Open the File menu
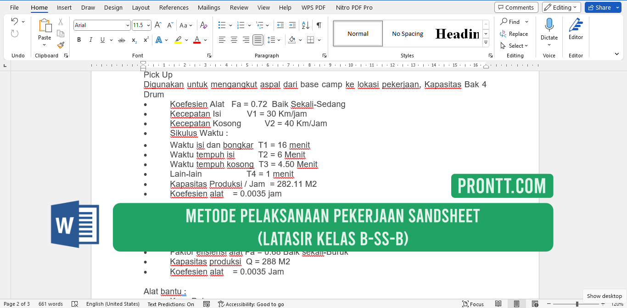The image size is (627, 308). [x=15, y=7]
